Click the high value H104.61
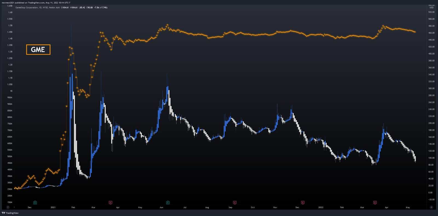 click(74, 8)
